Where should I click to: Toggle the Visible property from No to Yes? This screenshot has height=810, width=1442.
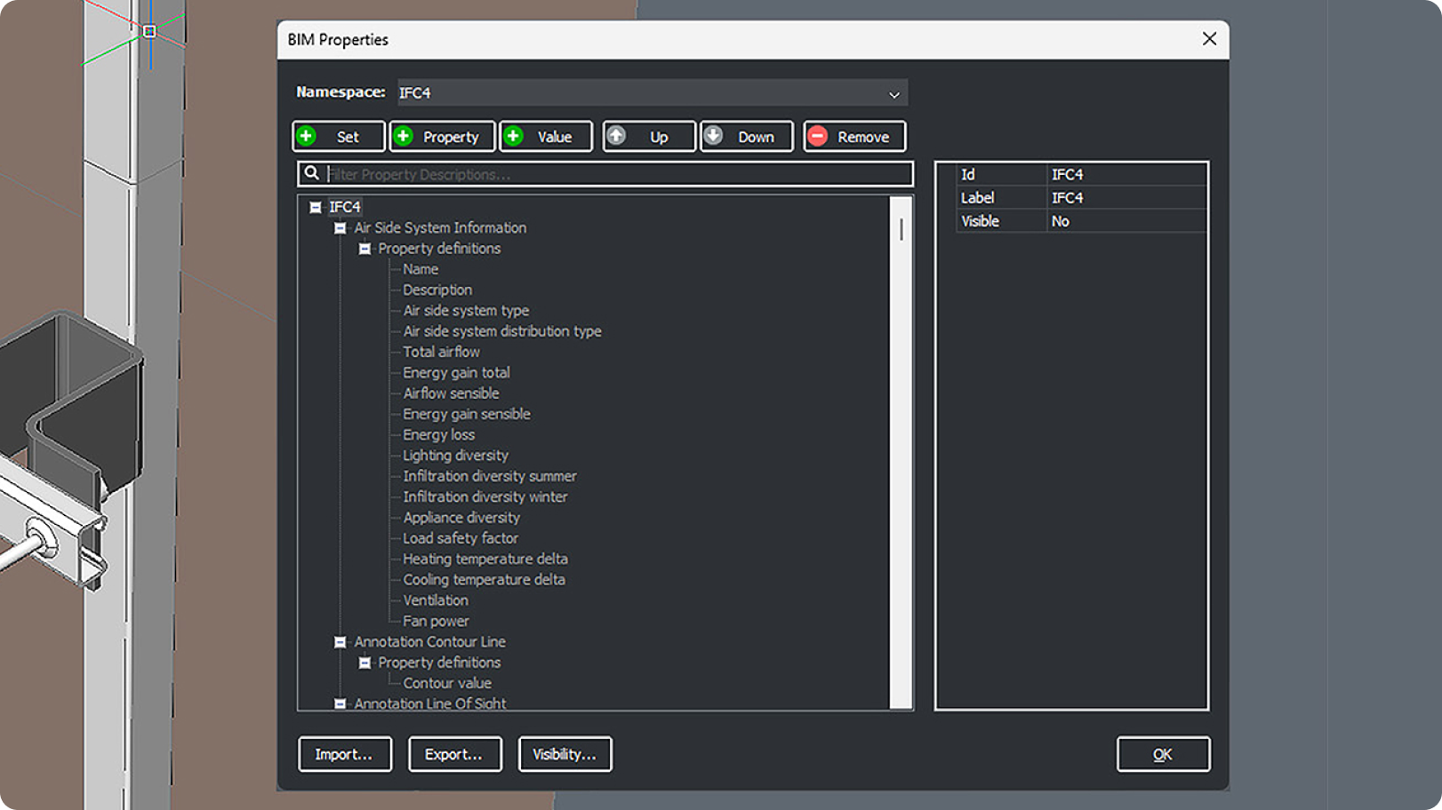pos(1061,221)
